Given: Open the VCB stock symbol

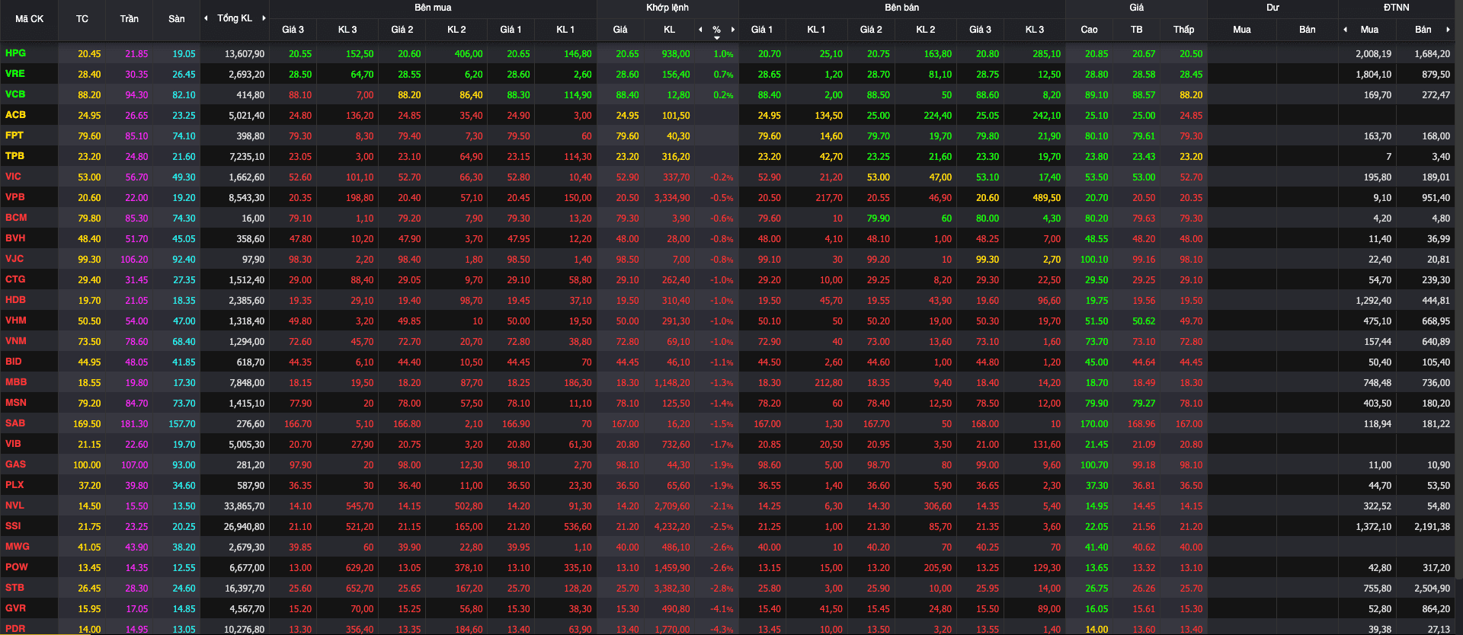Looking at the screenshot, I should click(x=15, y=94).
